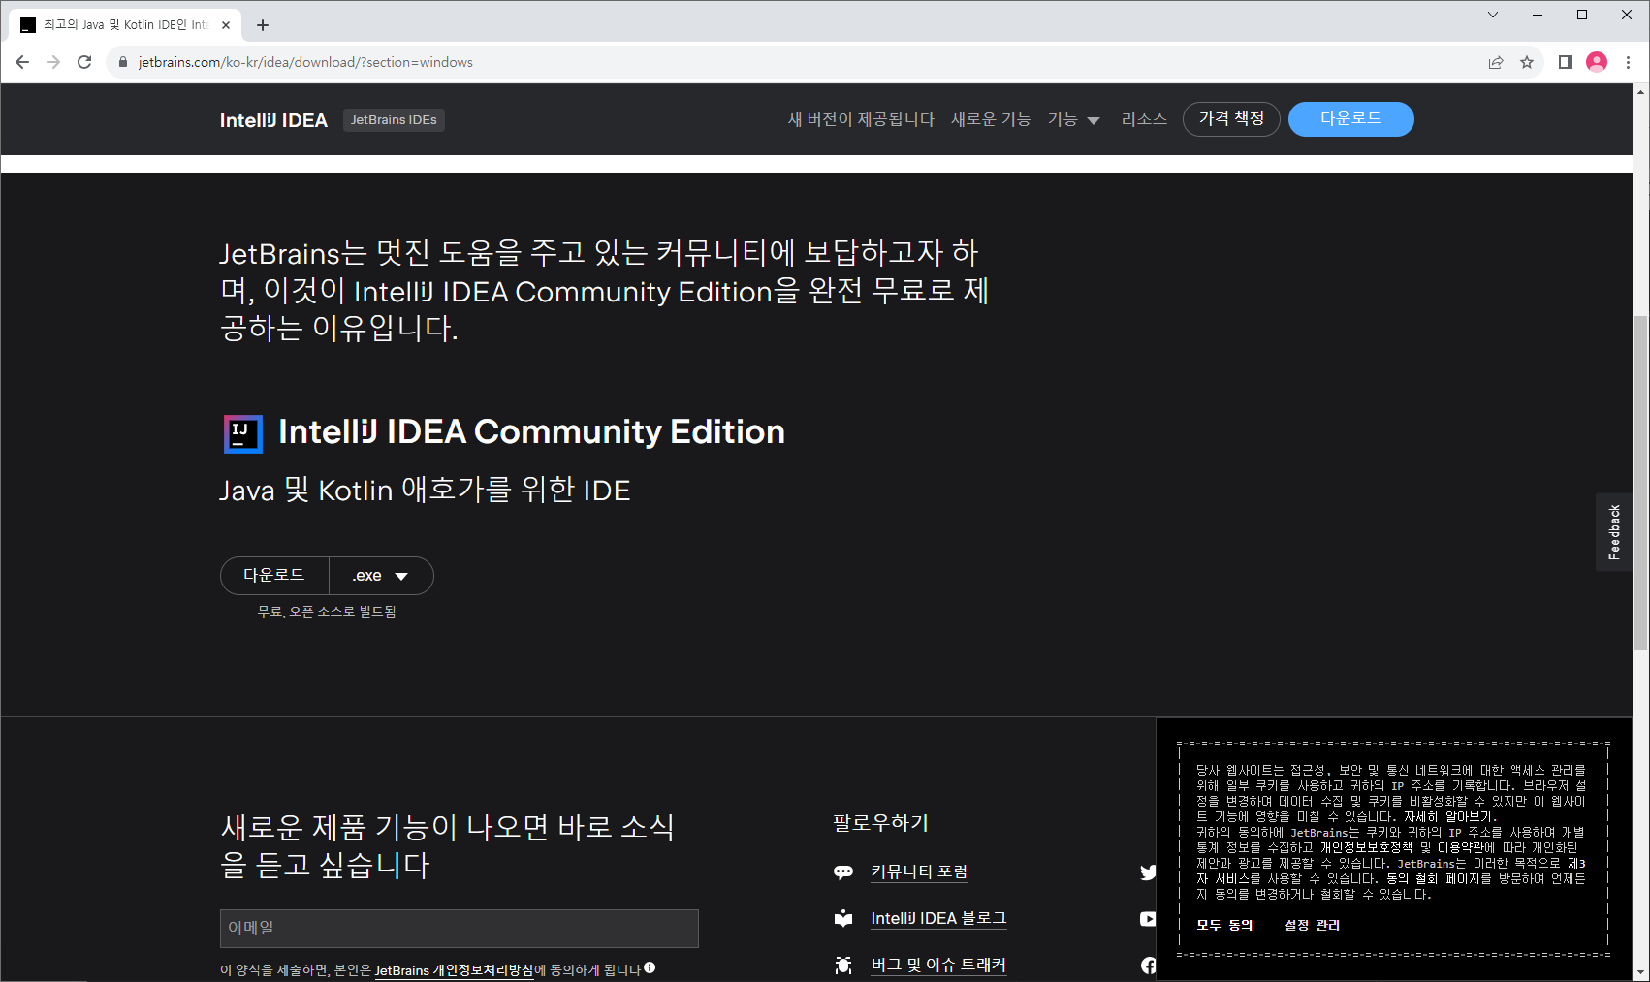Click the 가격 책정 button
This screenshot has height=982, width=1650.
1231,119
